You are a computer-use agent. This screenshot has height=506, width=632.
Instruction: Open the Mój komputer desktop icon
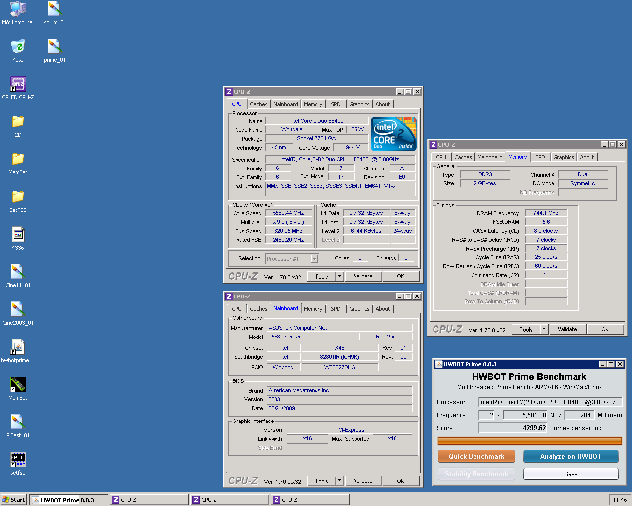[18, 13]
